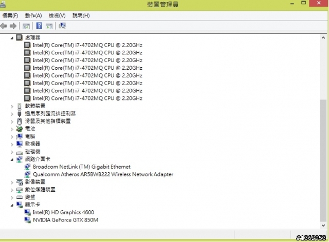Expand the 通用序列匯流排控制器 tree node
Image resolution: width=329 pixels, height=242 pixels.
[x=12, y=114]
